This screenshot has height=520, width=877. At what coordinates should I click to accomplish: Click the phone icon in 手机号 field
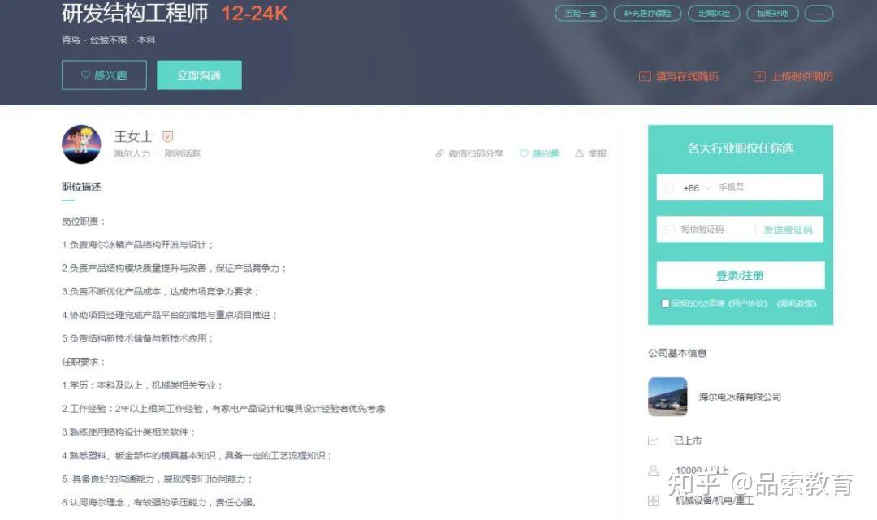point(669,187)
